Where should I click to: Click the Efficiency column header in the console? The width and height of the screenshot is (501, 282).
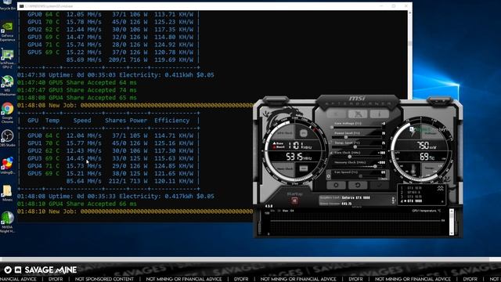[172, 121]
